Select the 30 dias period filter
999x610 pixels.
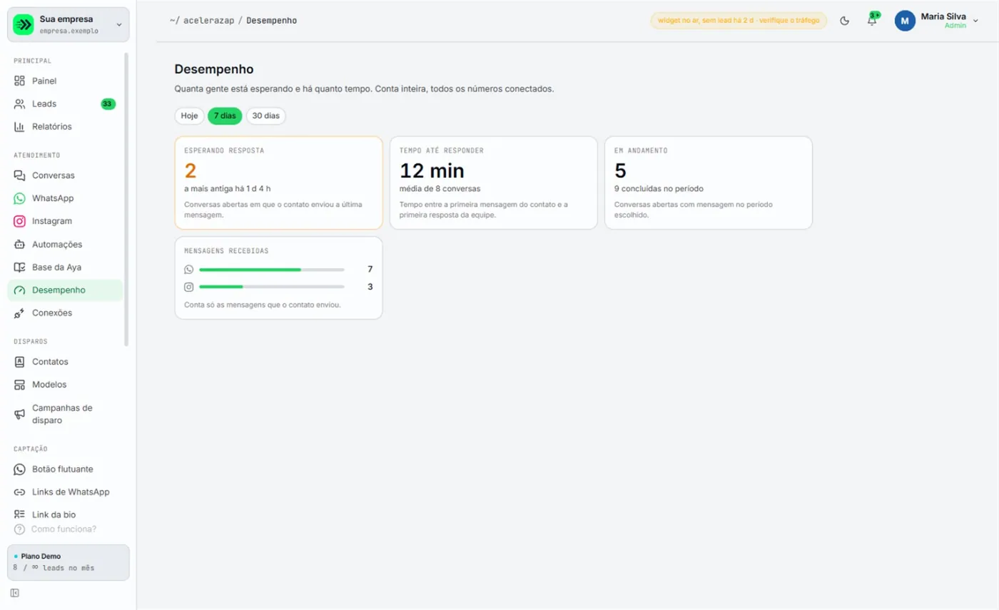[267, 116]
